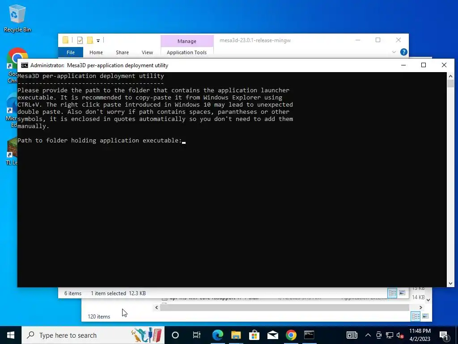Click the "120 items" status bar text
The image size is (458, 344).
point(99,317)
